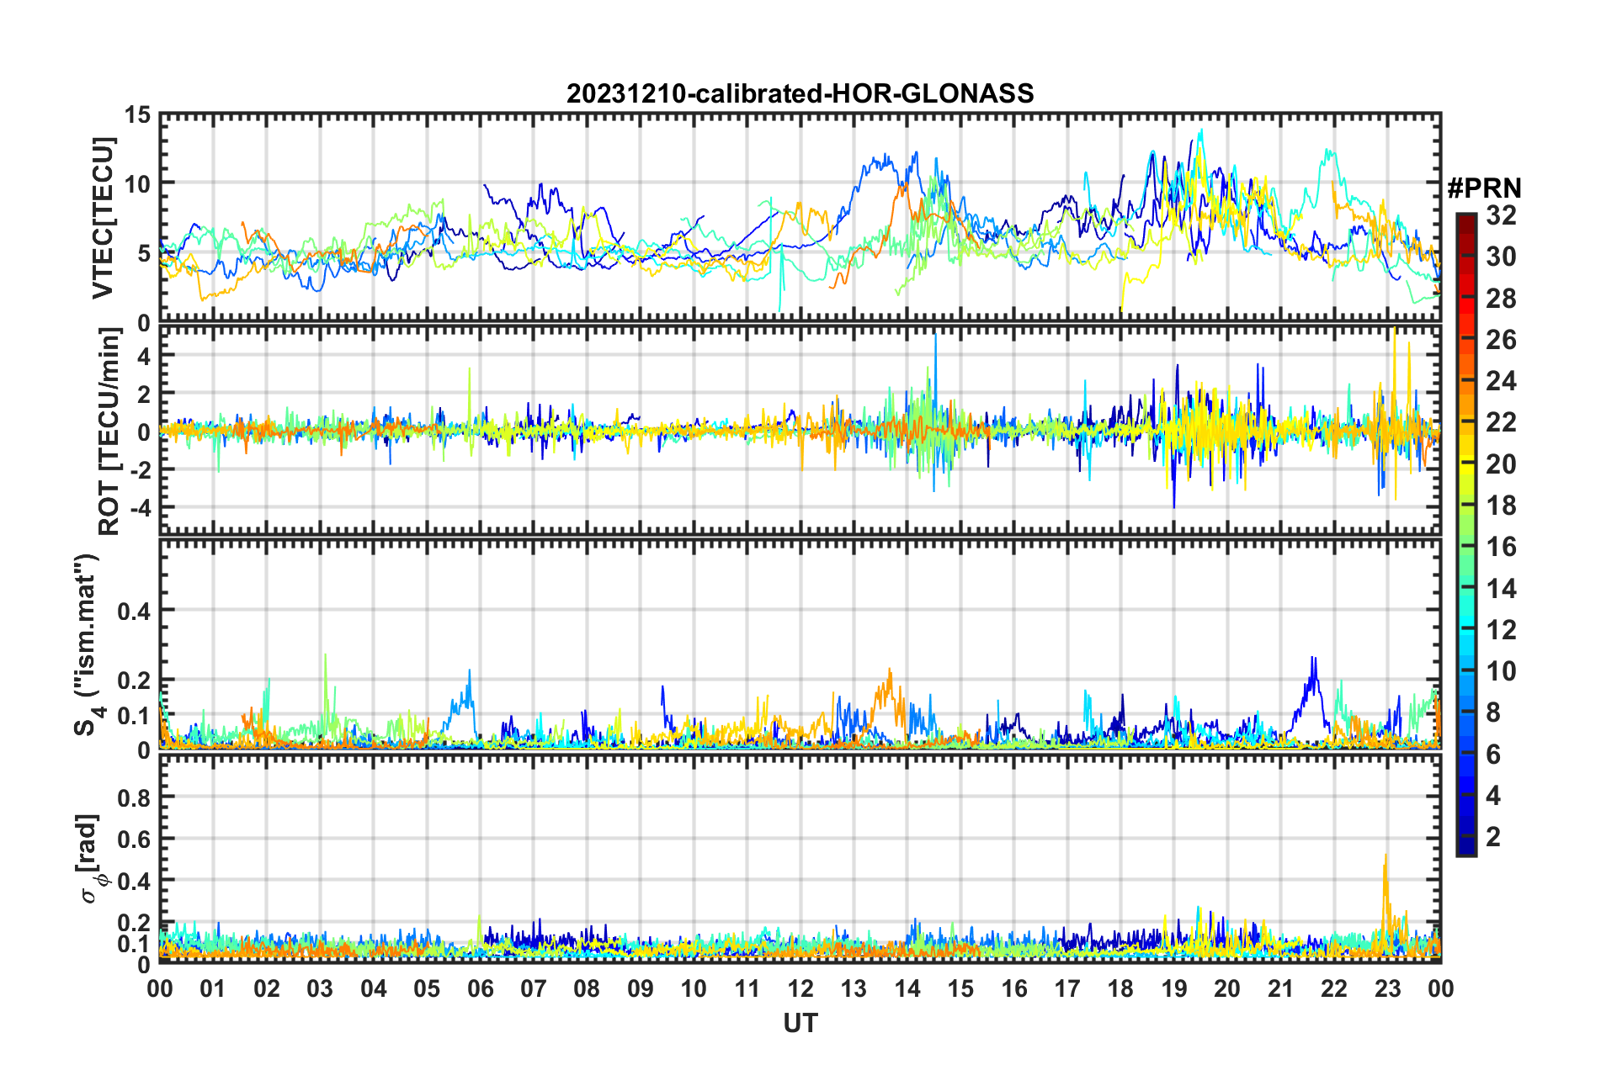The height and width of the screenshot is (1070, 1601).
Task: Click x-axis hour label 15
Action: pos(960,989)
